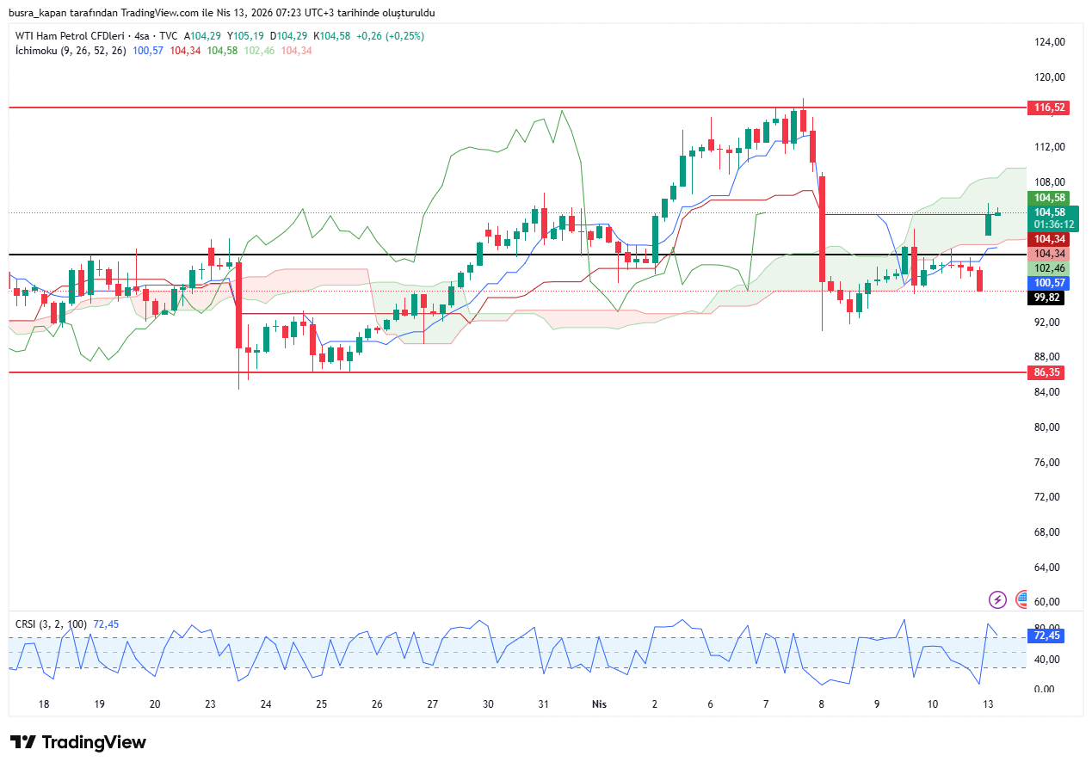
Task: Select the CRSI (3, 2, 100) indicator legend
Action: pyautogui.click(x=52, y=624)
